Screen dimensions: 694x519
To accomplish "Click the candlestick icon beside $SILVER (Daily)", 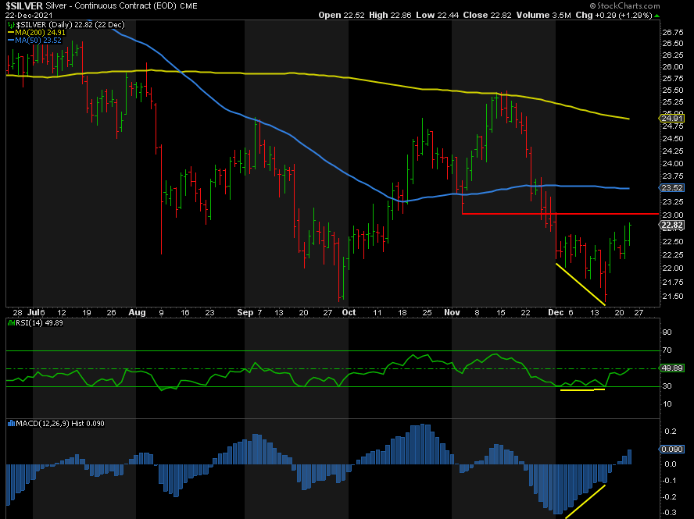I will (11, 25).
